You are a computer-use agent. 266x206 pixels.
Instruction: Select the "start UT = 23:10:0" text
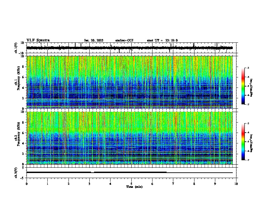pyautogui.click(x=162, y=40)
